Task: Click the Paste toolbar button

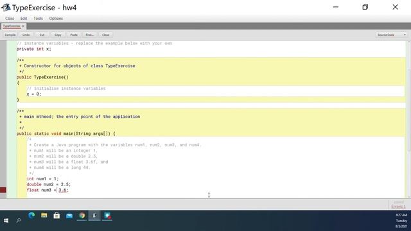Action: 74,35
